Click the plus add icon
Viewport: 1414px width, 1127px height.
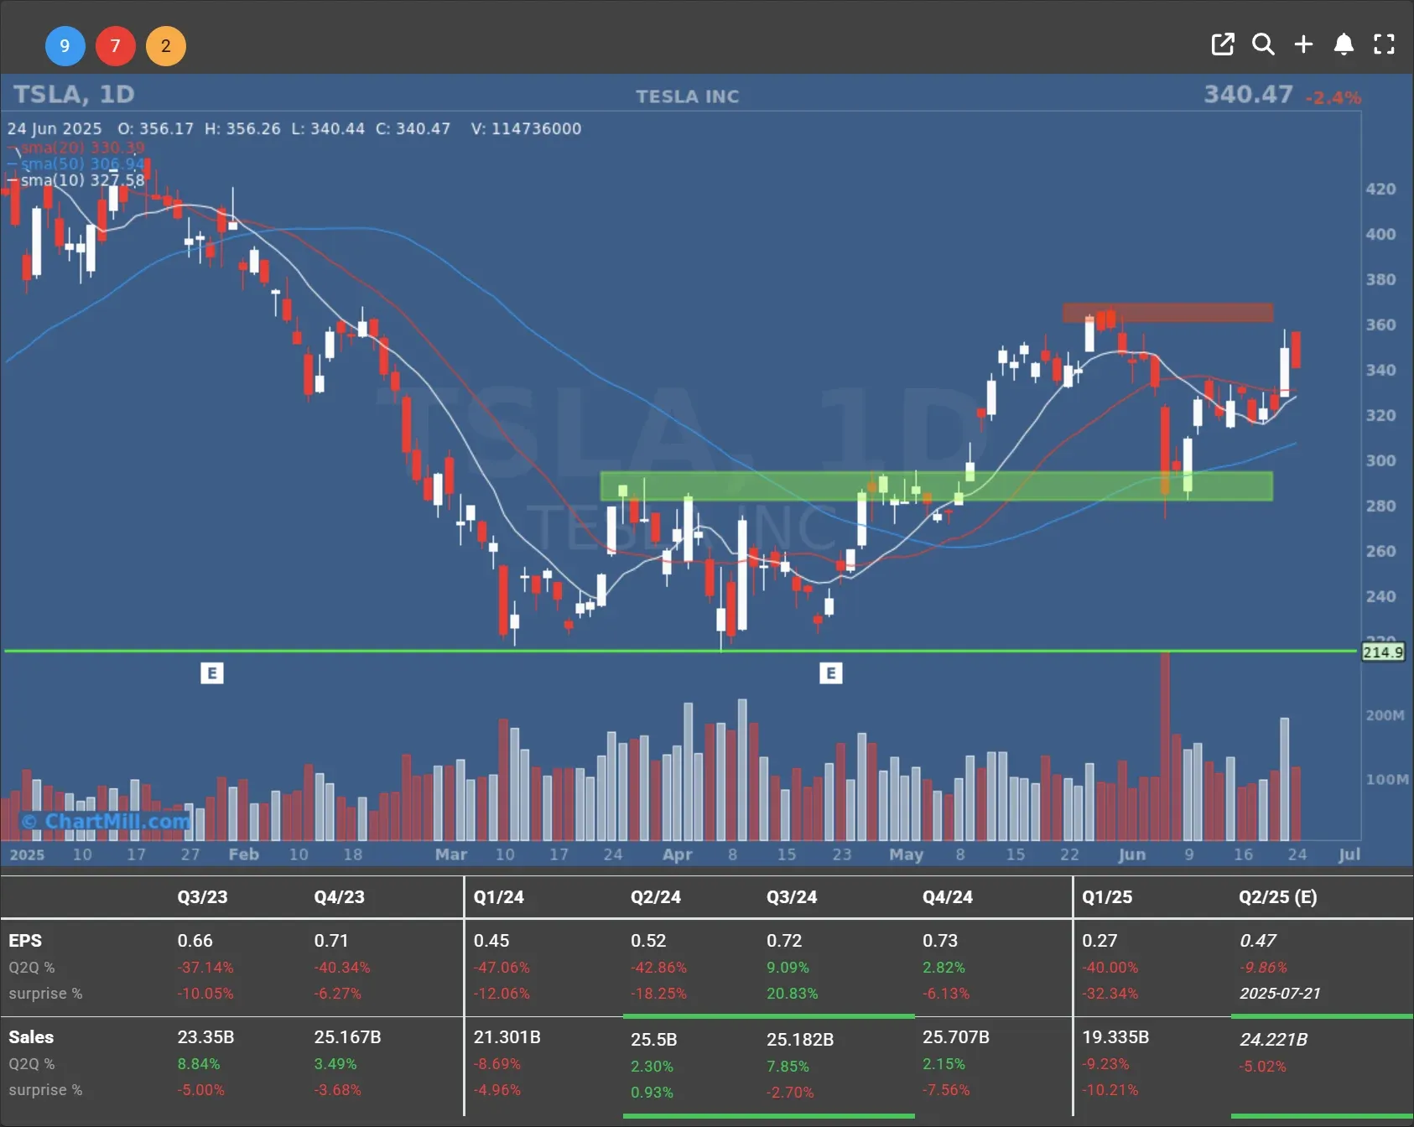pos(1303,44)
